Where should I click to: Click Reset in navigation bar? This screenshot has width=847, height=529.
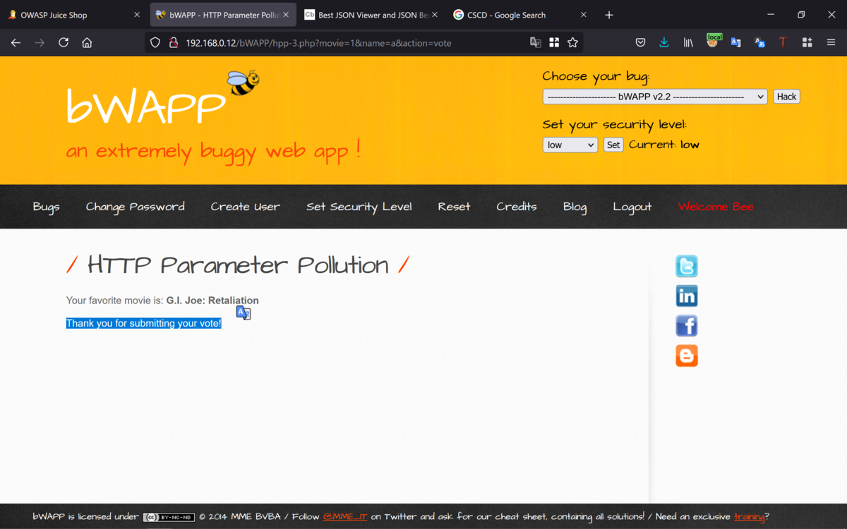[454, 207]
